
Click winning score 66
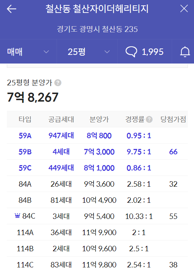click(x=173, y=152)
